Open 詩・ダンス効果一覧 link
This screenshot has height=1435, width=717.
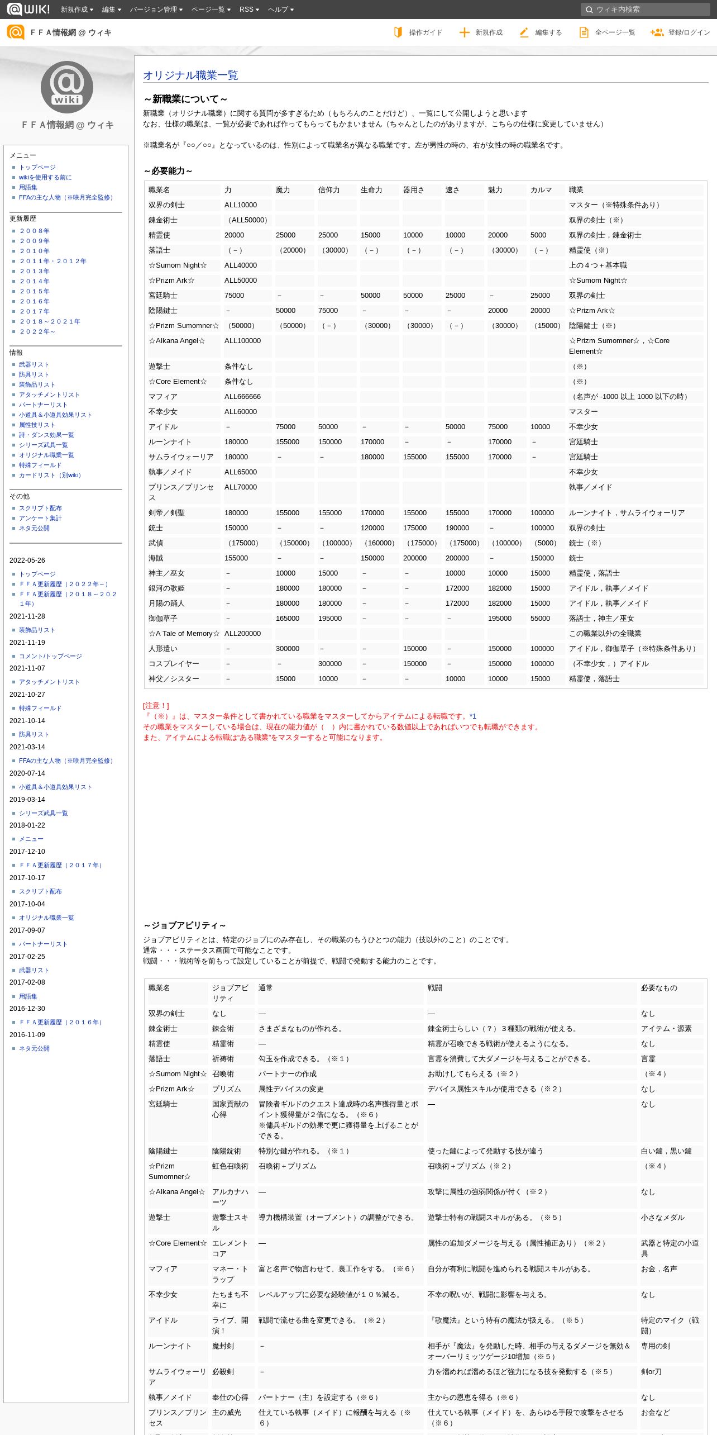[46, 435]
